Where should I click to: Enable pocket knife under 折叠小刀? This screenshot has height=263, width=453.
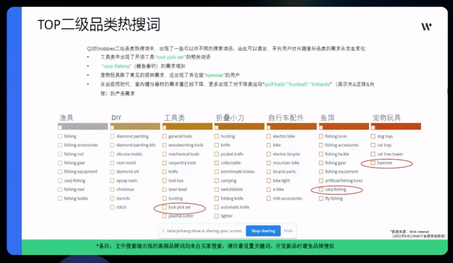point(216,154)
